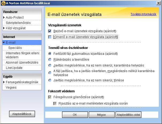This screenshot has height=124, width=162.
Task: Expand the Kézi vizsgálat arrow
Action: 4,28
